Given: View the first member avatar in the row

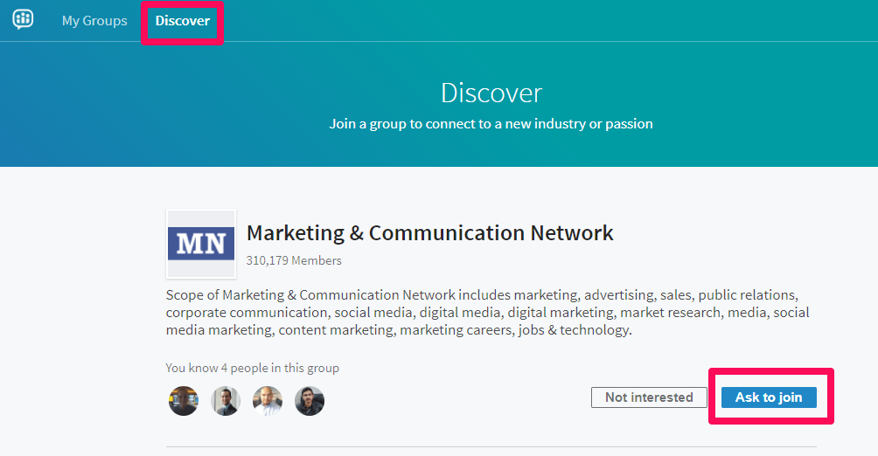Looking at the screenshot, I should tap(184, 401).
